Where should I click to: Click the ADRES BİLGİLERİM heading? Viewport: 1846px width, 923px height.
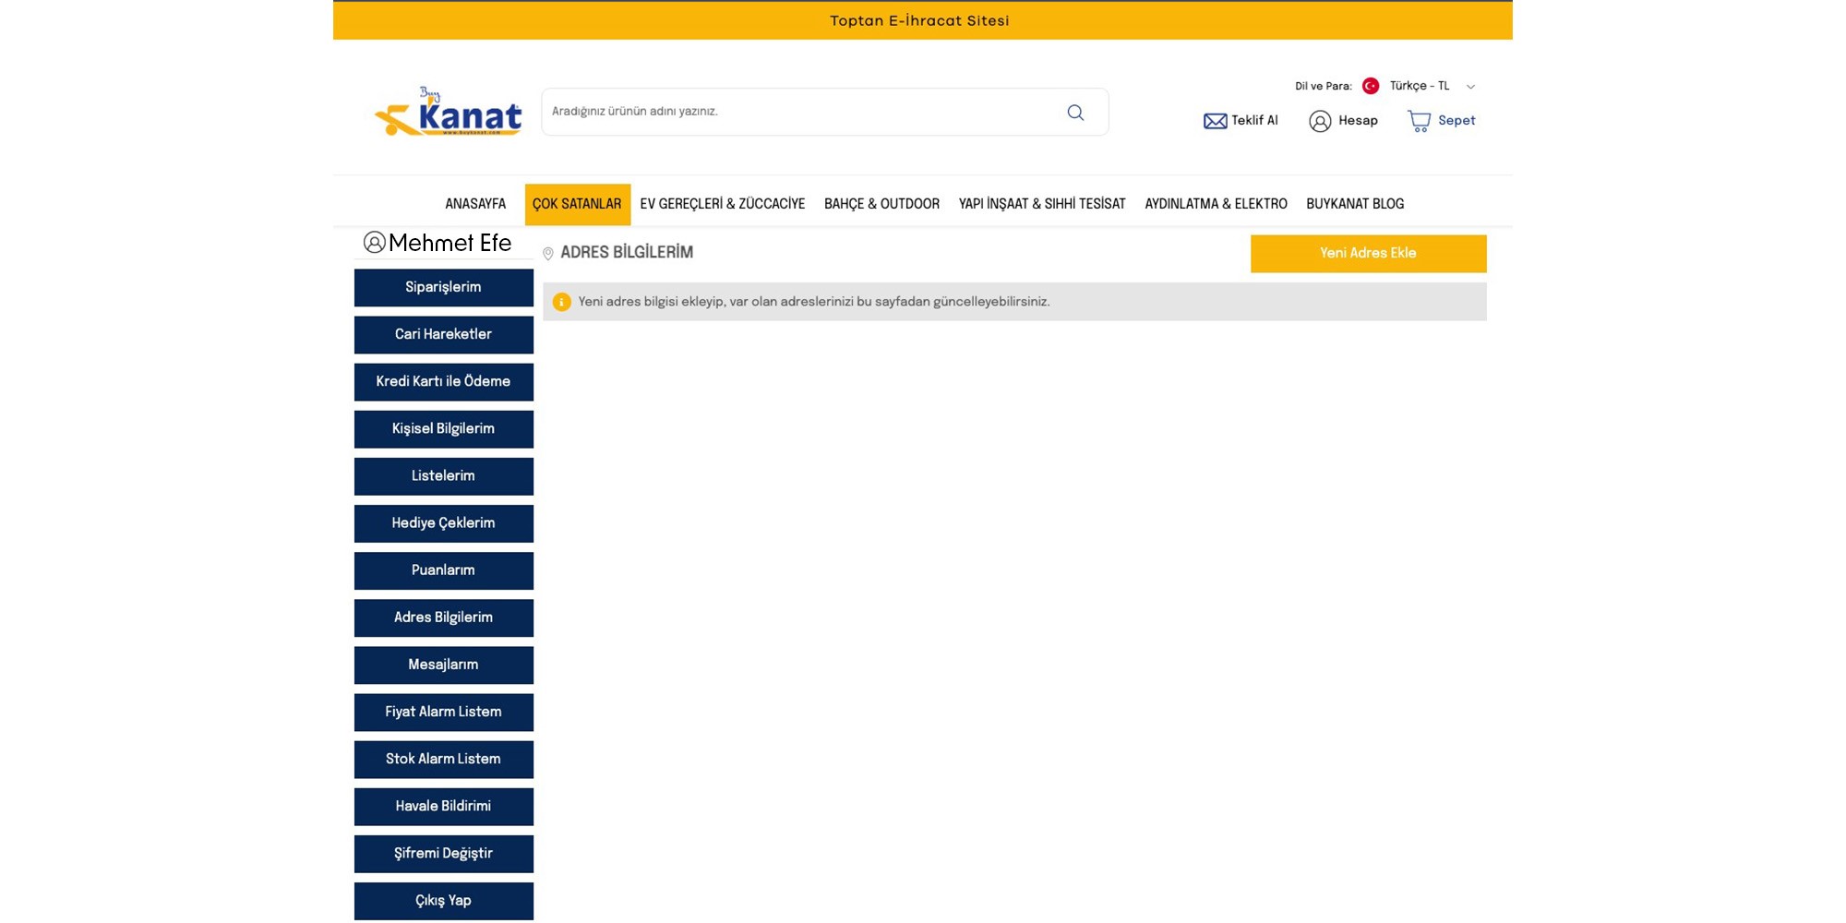coord(627,253)
